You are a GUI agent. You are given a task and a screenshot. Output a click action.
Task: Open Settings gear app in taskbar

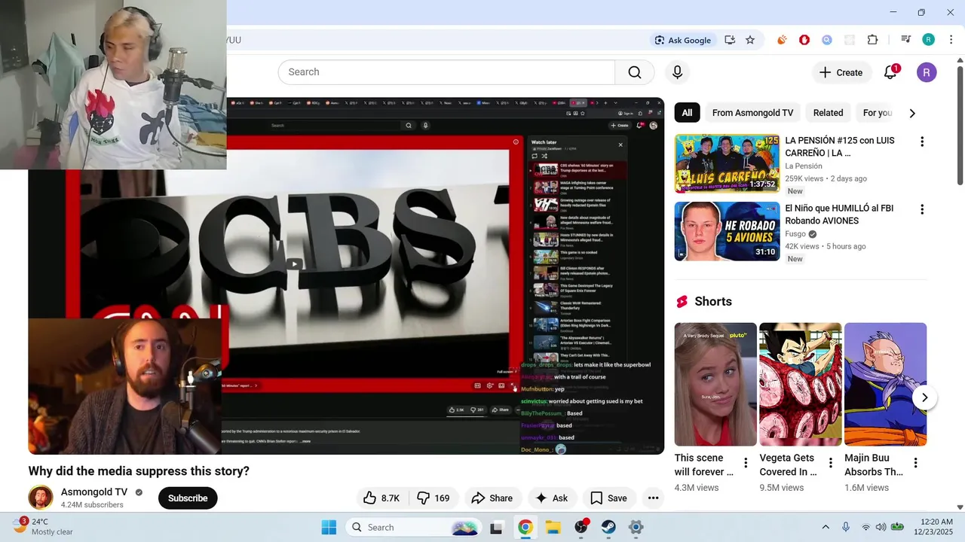click(x=636, y=528)
